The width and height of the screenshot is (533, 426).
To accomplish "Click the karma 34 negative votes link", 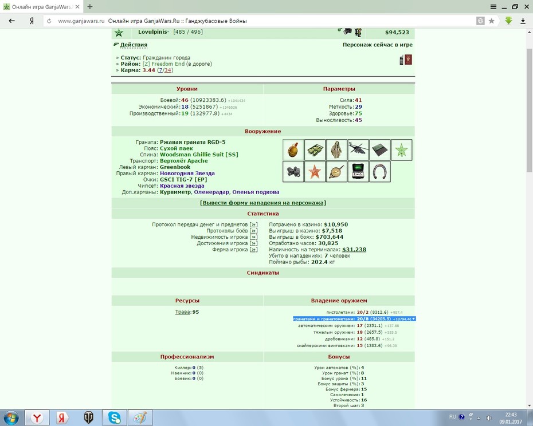I will [167, 70].
